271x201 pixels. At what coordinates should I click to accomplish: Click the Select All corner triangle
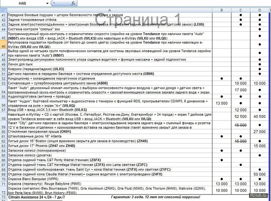click(4, 10)
